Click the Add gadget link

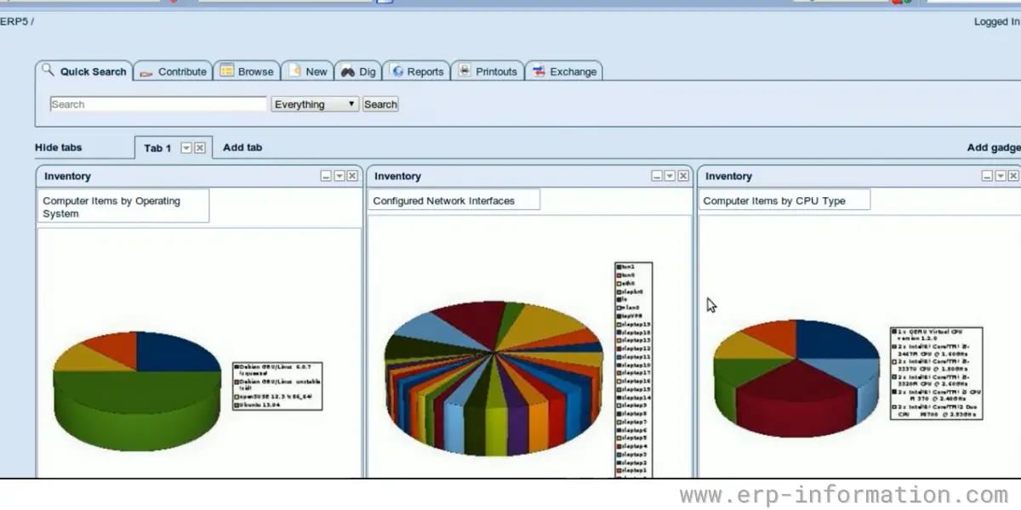pyautogui.click(x=994, y=147)
